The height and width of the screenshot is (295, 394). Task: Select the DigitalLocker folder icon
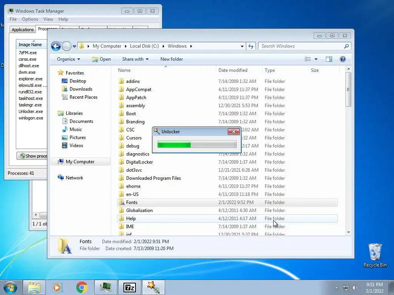[121, 162]
